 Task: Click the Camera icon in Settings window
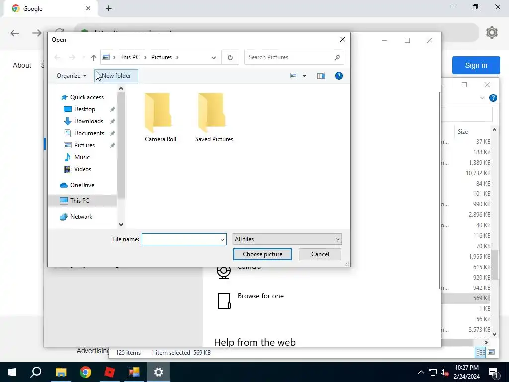(224, 272)
